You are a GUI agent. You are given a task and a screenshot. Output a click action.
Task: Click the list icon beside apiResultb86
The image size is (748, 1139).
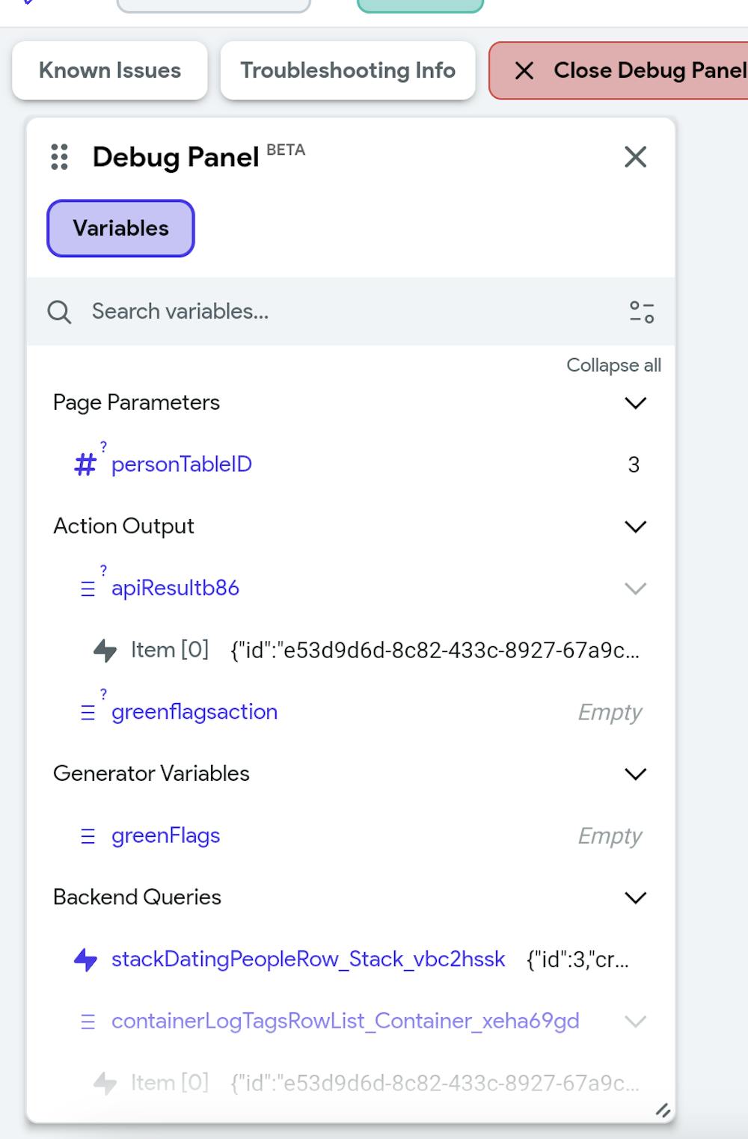click(x=88, y=589)
